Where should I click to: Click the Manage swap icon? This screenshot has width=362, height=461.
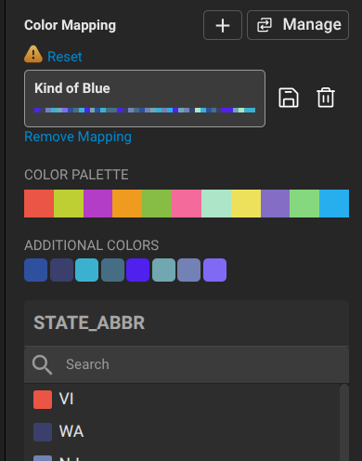(x=265, y=25)
